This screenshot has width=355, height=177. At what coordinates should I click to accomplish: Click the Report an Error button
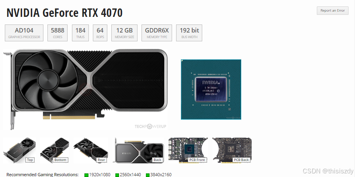pyautogui.click(x=332, y=10)
